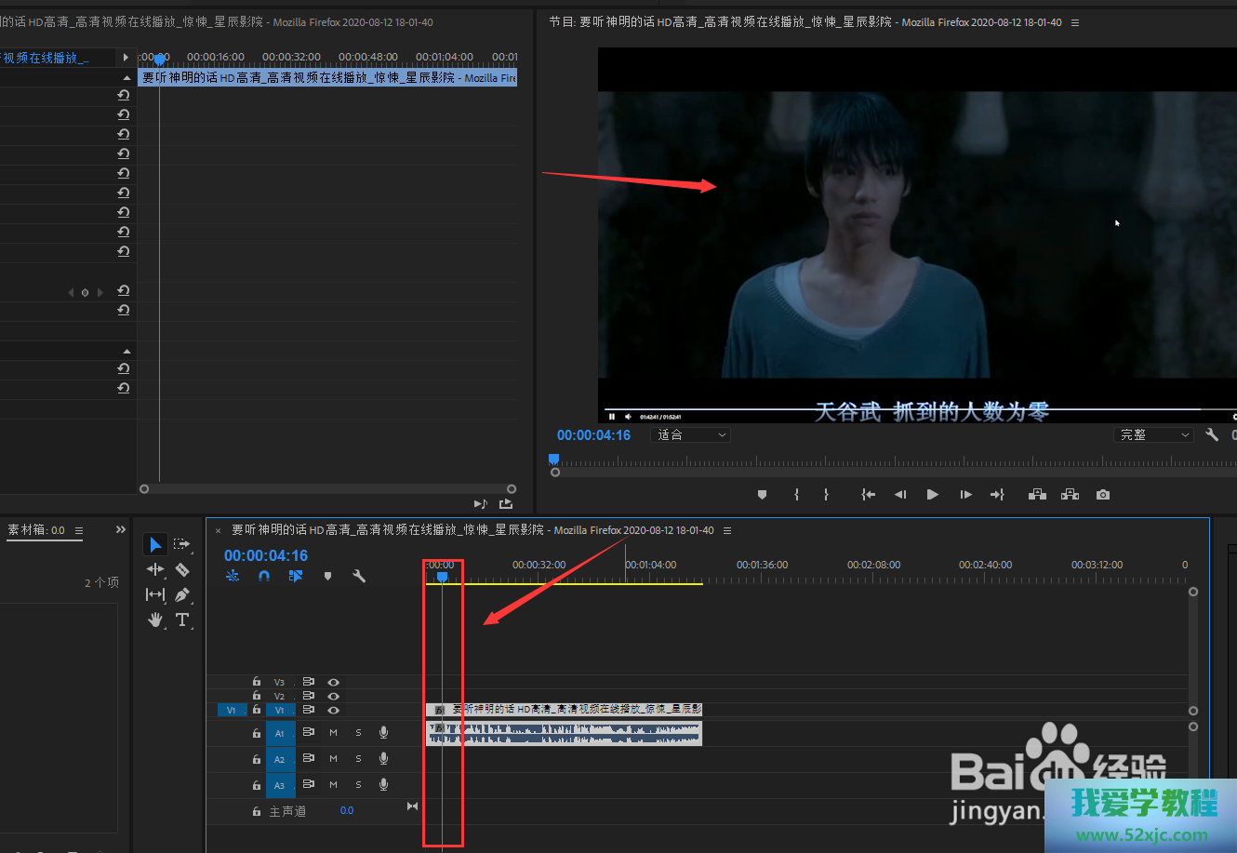
Task: Open the 适合 zoom level dropdown
Action: [693, 434]
